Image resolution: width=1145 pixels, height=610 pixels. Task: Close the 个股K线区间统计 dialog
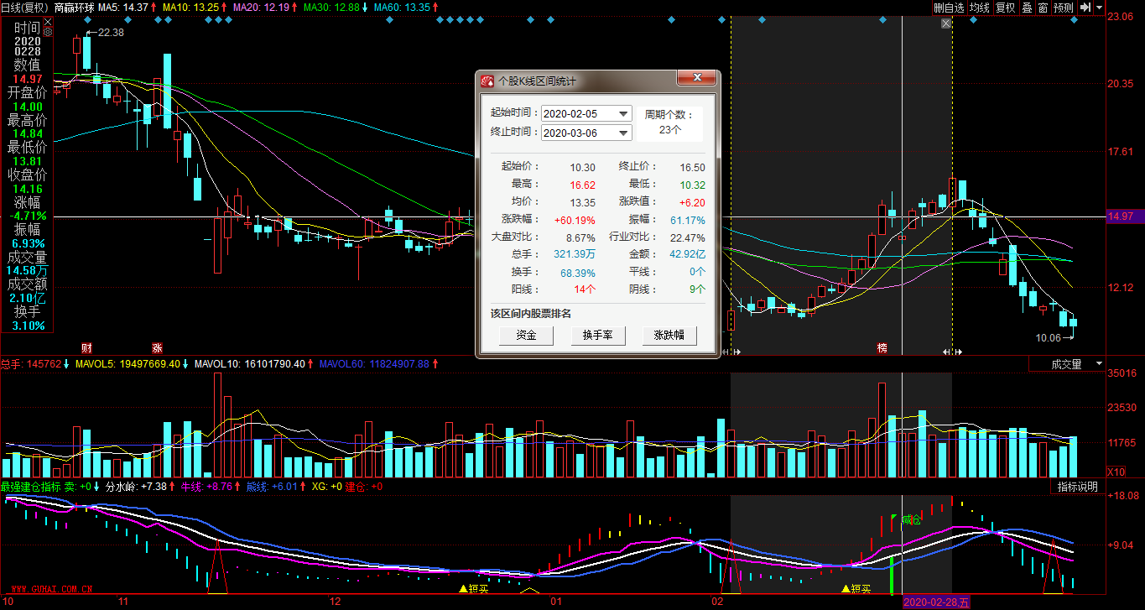(697, 79)
